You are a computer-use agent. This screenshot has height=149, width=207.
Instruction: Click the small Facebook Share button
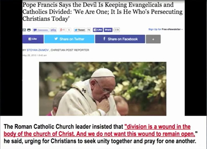108,30
